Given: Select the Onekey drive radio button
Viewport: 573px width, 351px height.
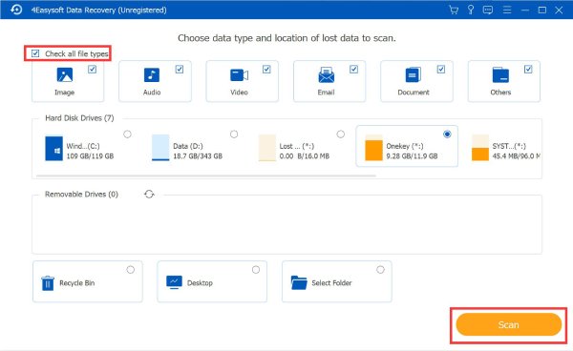Looking at the screenshot, I should 447,134.
